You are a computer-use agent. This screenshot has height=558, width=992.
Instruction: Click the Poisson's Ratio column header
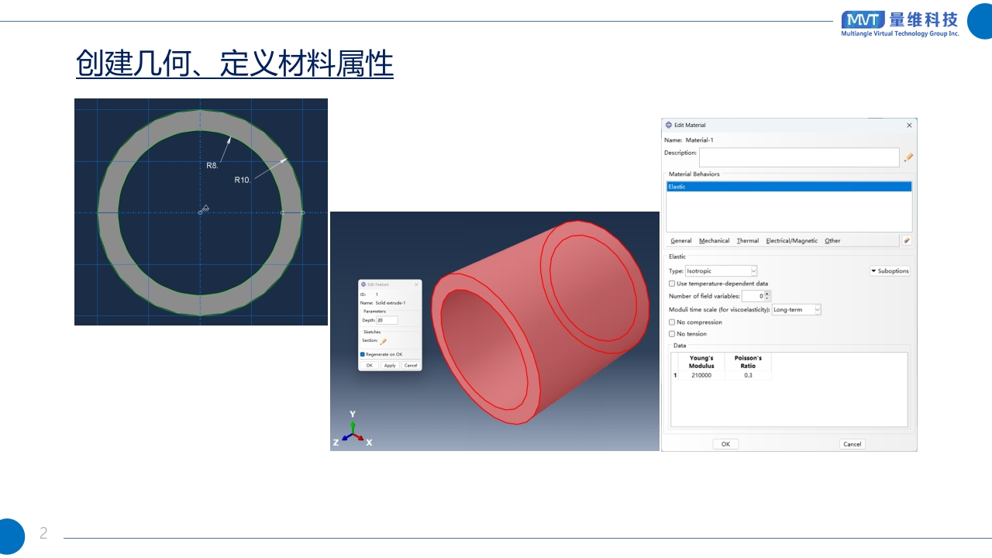pyautogui.click(x=748, y=362)
